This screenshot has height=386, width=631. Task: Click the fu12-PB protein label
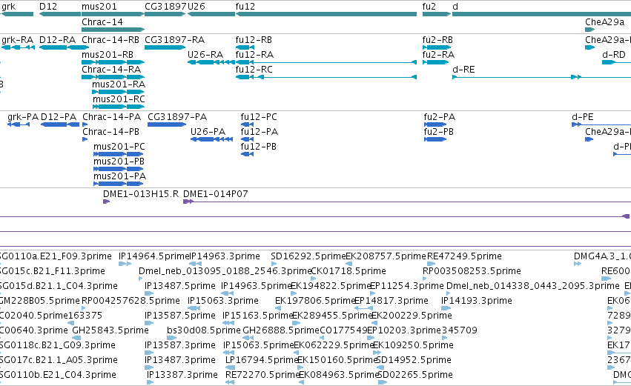258,147
